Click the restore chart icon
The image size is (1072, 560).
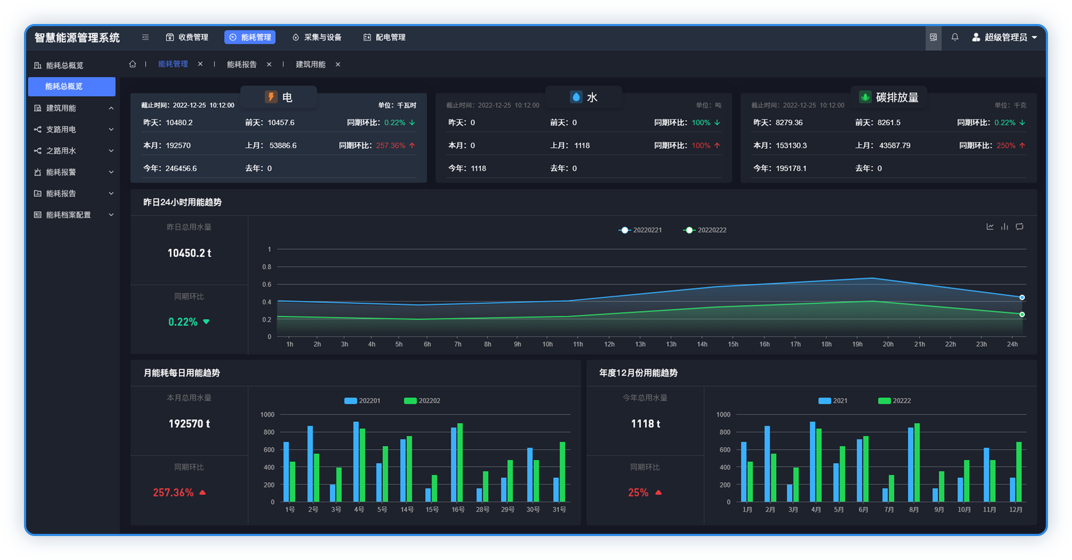[1020, 227]
